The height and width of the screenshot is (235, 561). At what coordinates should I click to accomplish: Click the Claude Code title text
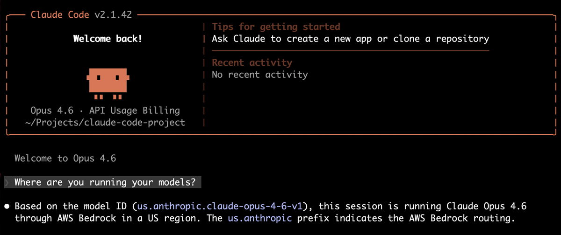point(60,14)
